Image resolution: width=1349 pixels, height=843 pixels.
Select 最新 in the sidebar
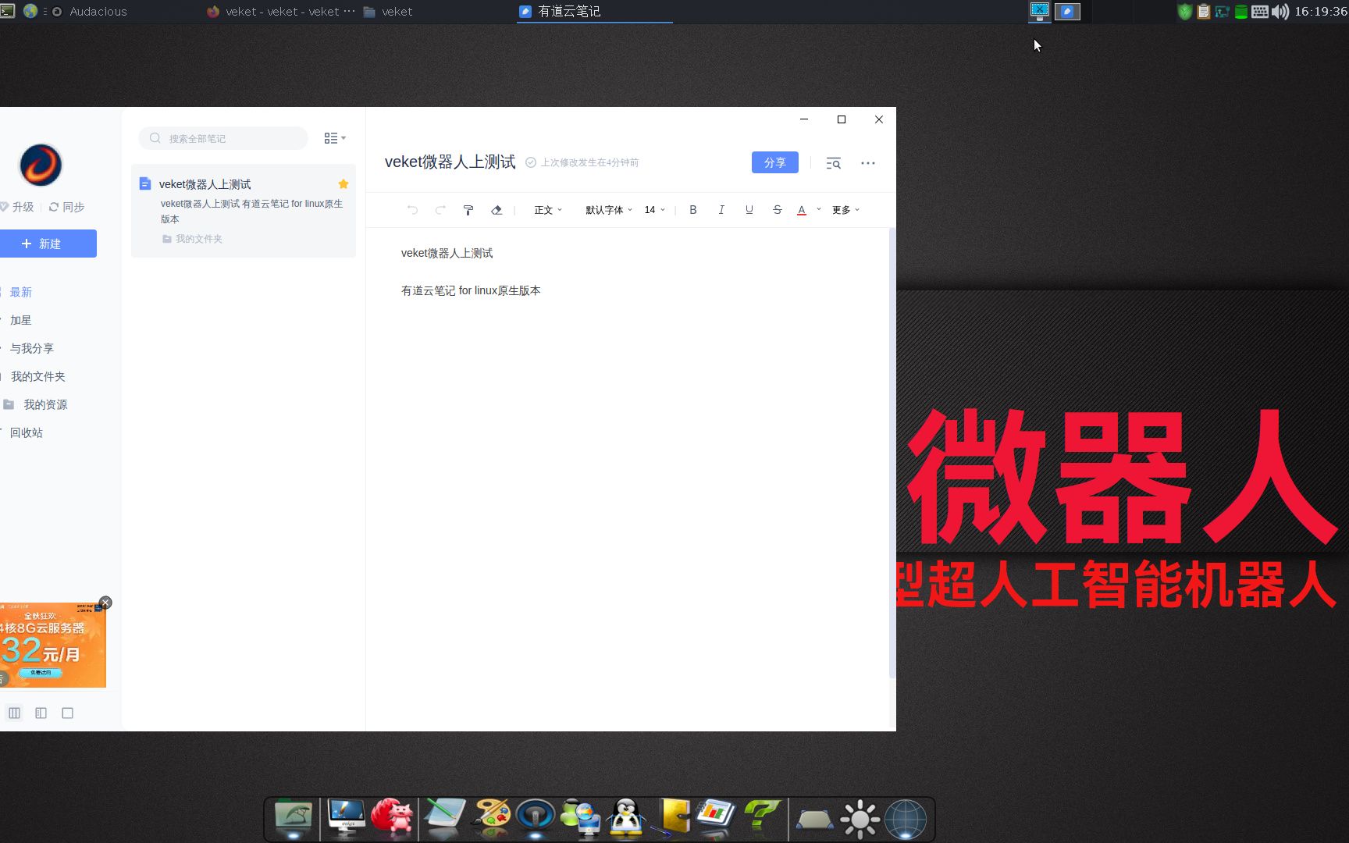21,292
